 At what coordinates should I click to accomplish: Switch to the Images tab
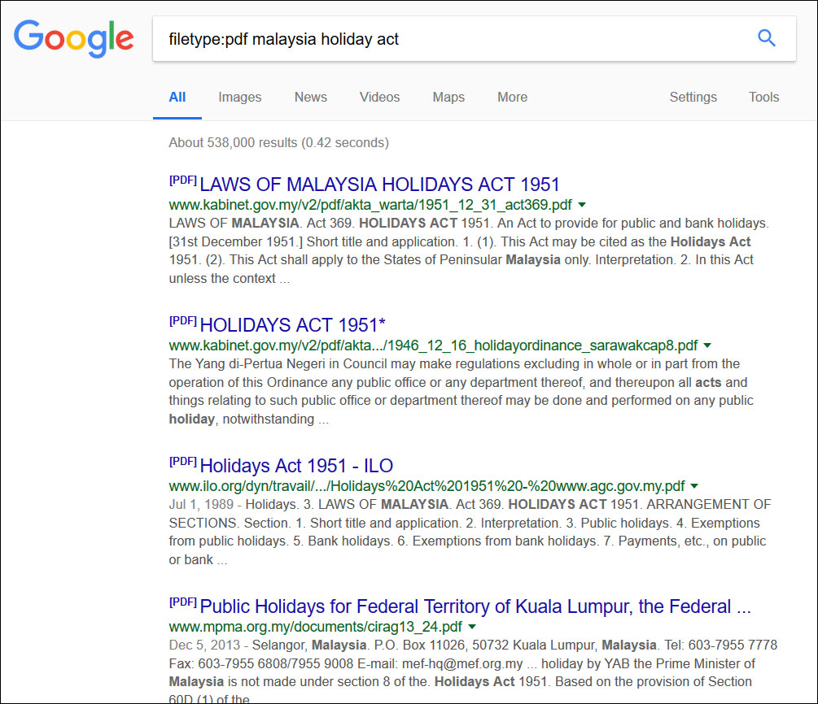(x=239, y=97)
